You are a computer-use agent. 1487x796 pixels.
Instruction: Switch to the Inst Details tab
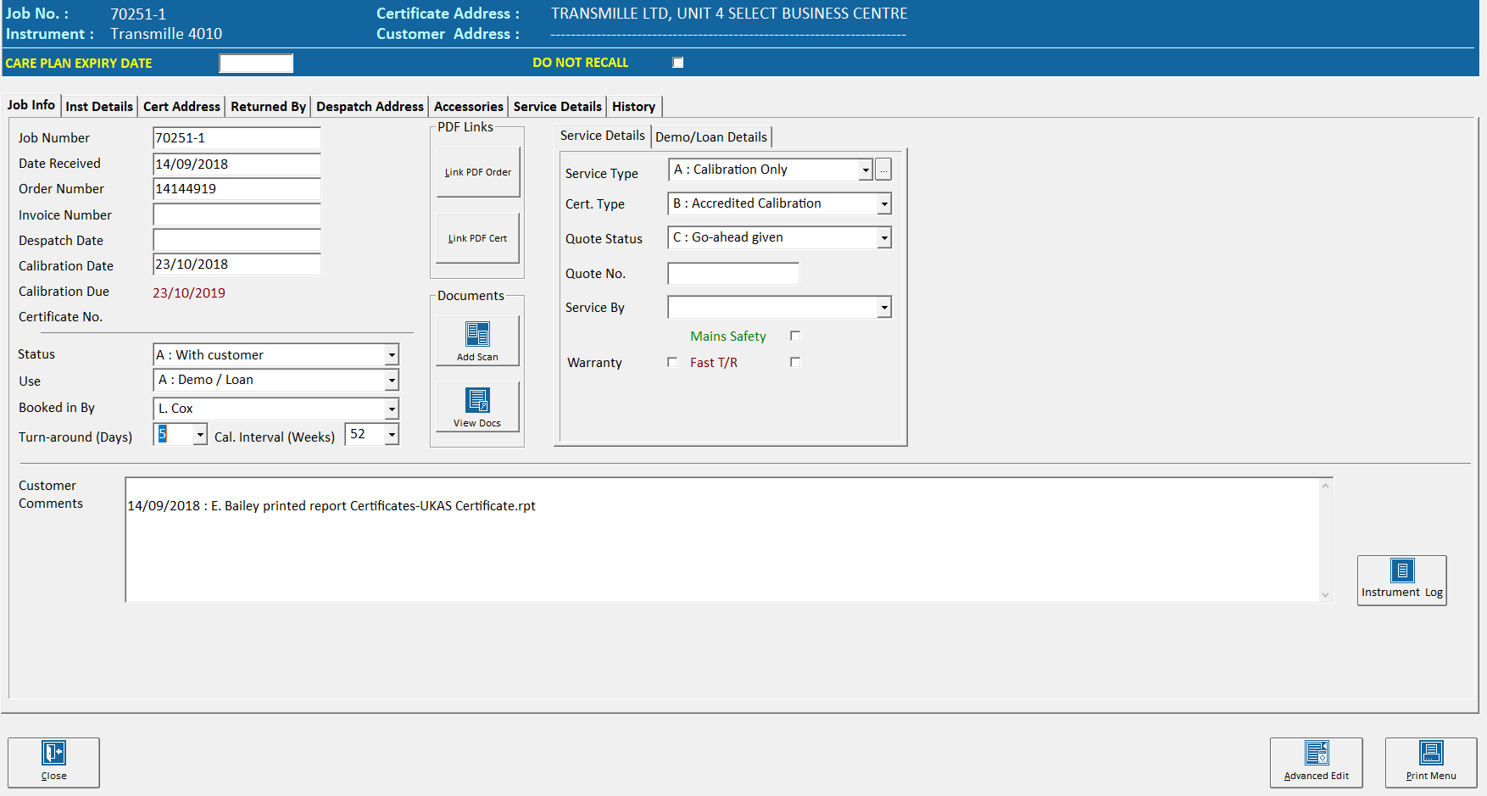(x=99, y=107)
